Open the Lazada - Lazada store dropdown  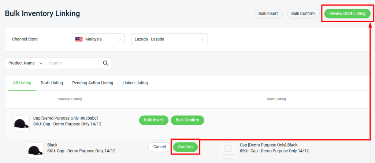169,39
